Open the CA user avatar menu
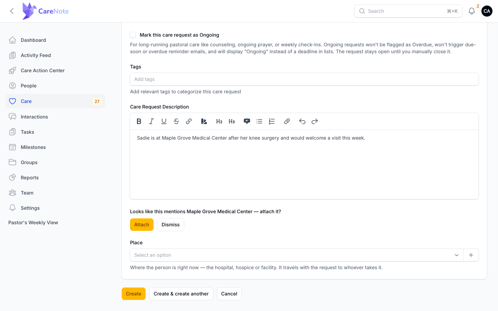The image size is (498, 311). tap(487, 11)
